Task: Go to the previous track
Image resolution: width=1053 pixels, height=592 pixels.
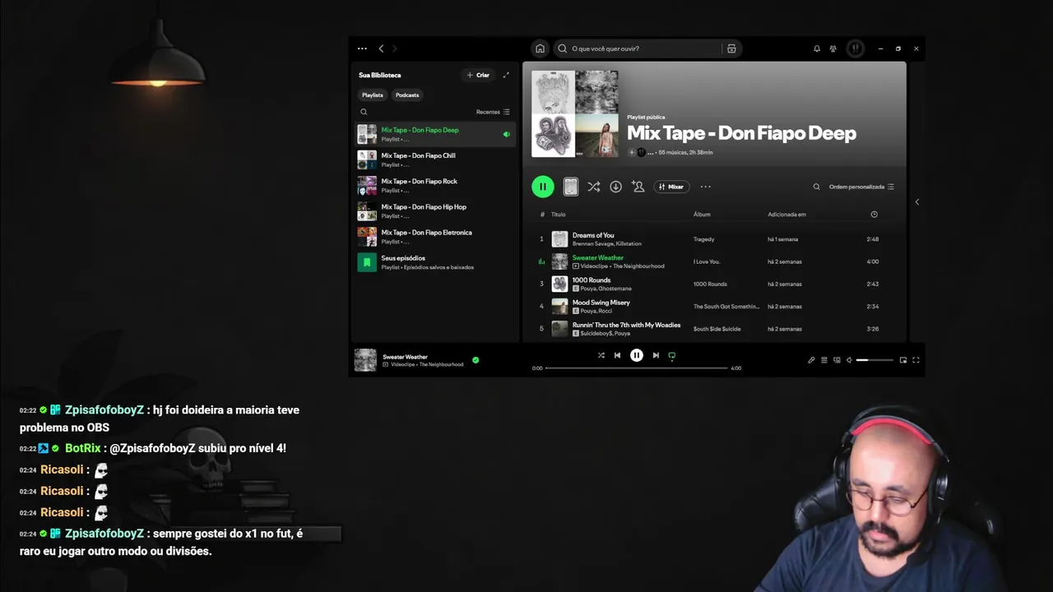Action: [617, 355]
